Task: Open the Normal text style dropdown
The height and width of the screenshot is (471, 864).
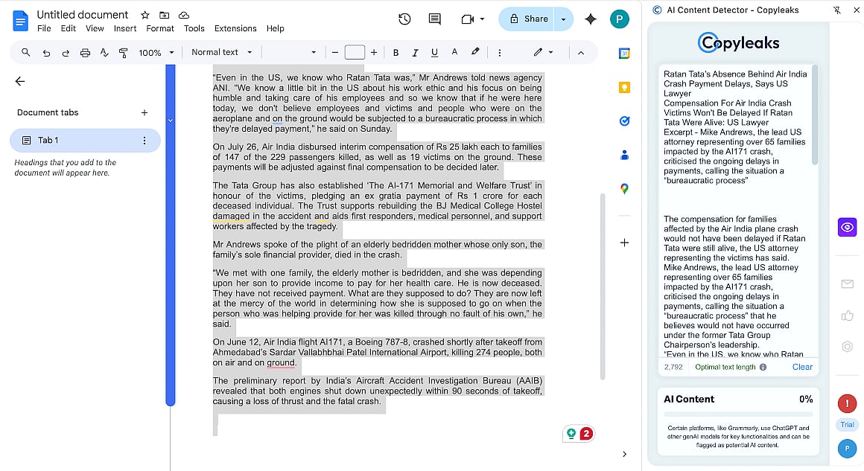Action: point(222,52)
